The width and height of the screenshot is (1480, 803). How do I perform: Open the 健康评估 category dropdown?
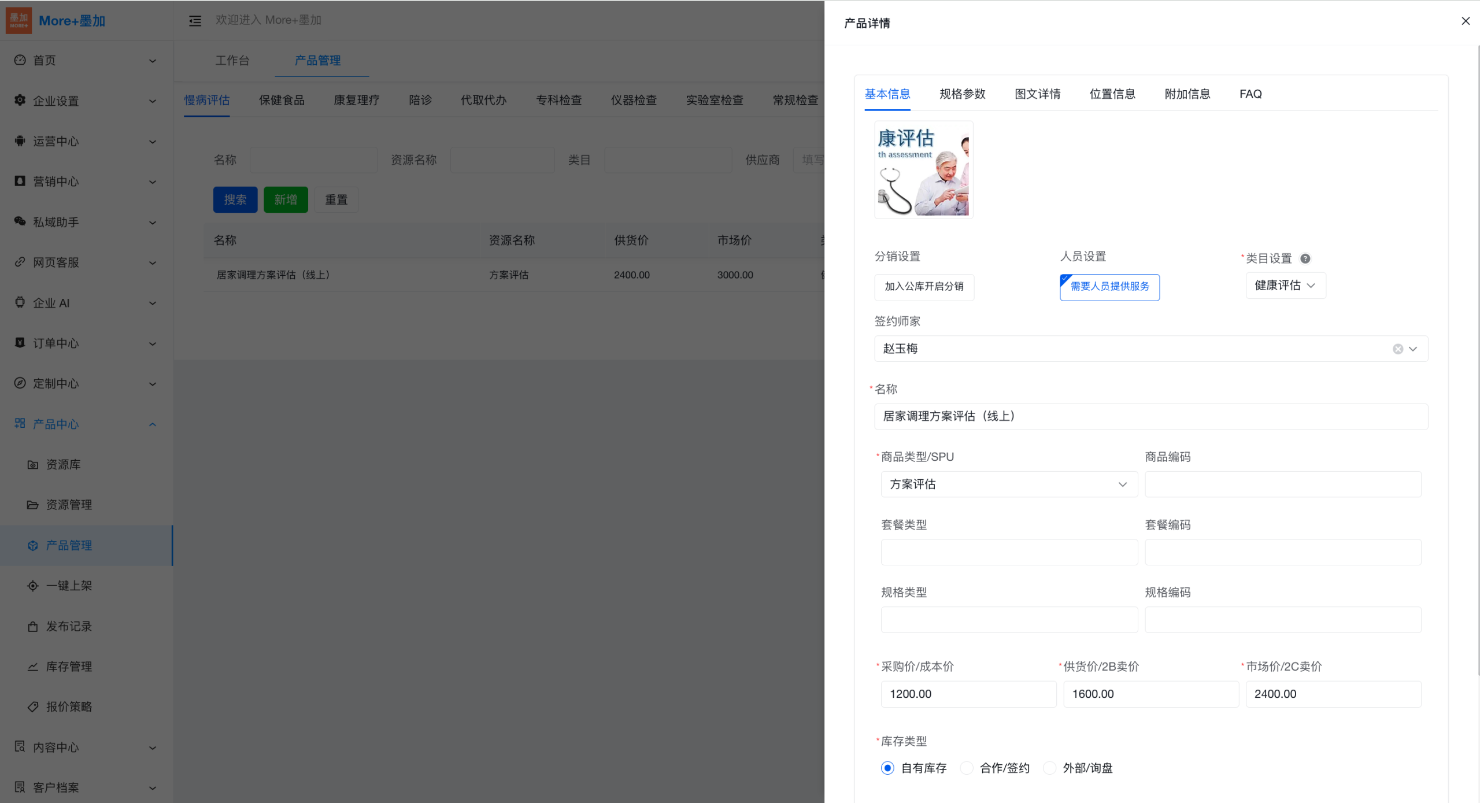point(1285,286)
